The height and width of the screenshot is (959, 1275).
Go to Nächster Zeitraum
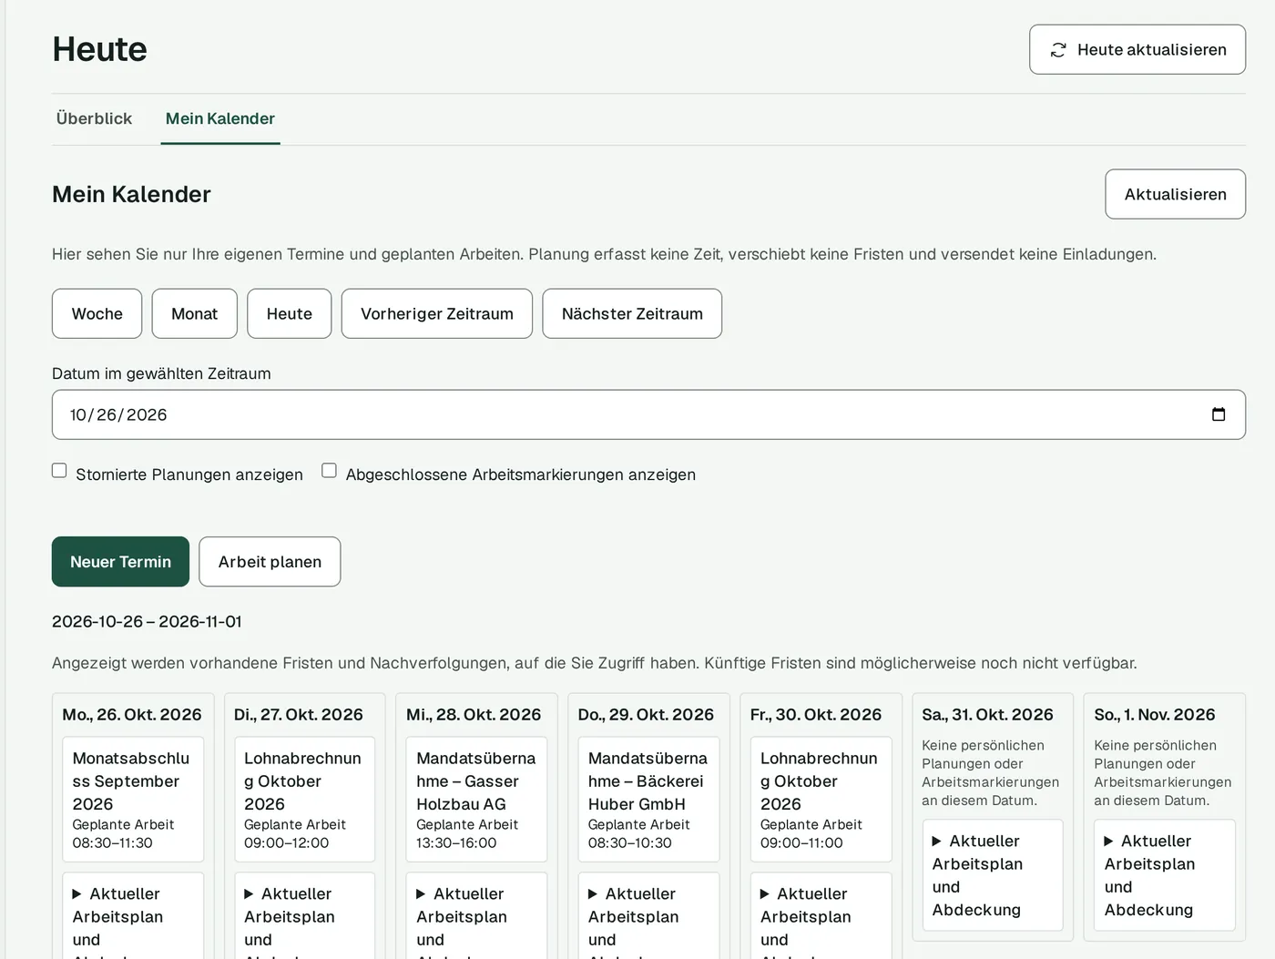coord(632,313)
